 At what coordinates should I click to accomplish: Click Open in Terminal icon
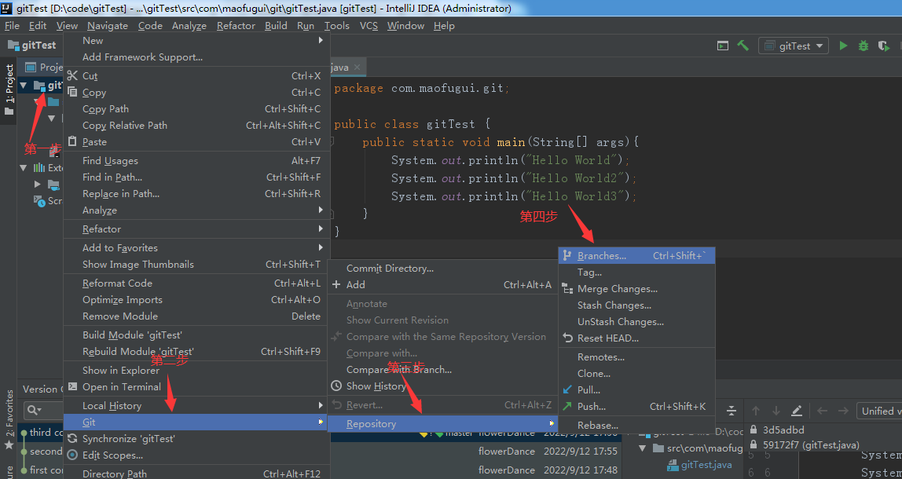[72, 386]
